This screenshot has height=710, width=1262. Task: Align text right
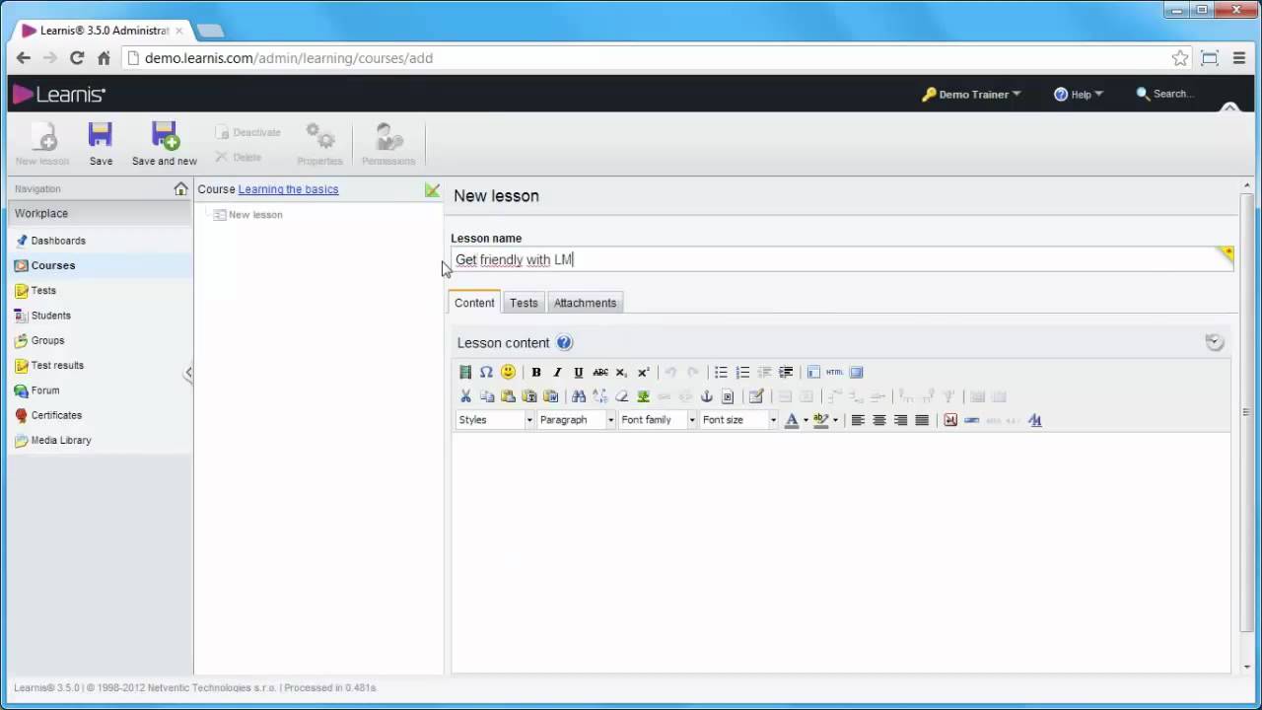click(900, 420)
